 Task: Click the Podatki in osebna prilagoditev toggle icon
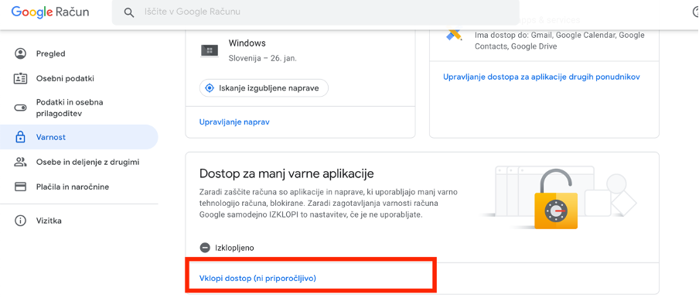[x=21, y=108]
